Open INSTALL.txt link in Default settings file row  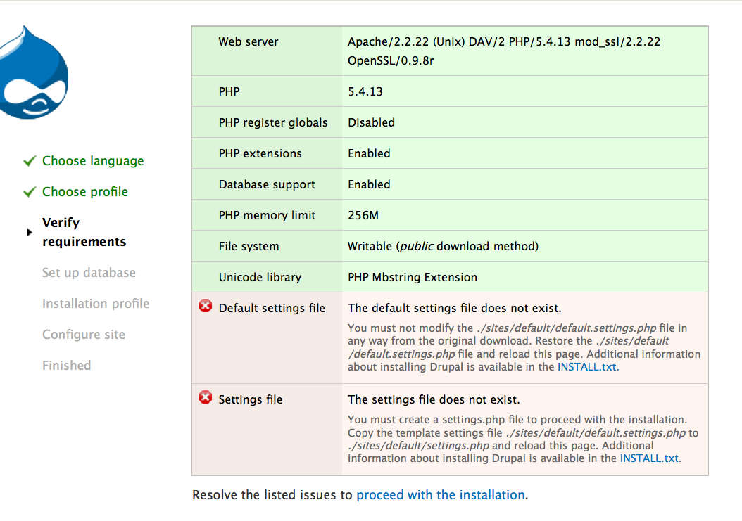pyautogui.click(x=588, y=366)
